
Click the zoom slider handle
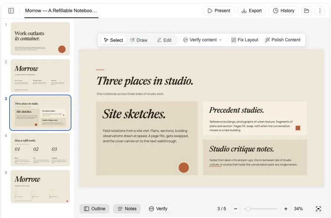(248, 209)
